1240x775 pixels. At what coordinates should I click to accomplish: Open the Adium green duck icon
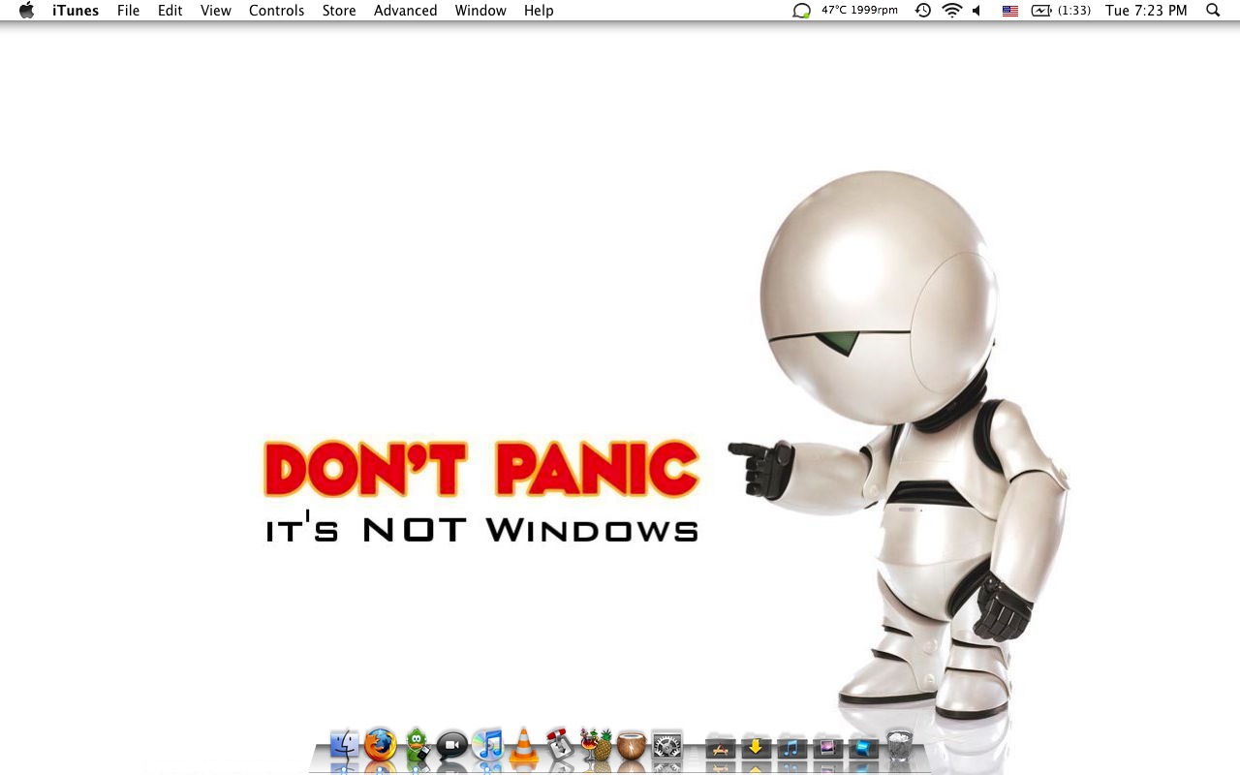(x=417, y=745)
